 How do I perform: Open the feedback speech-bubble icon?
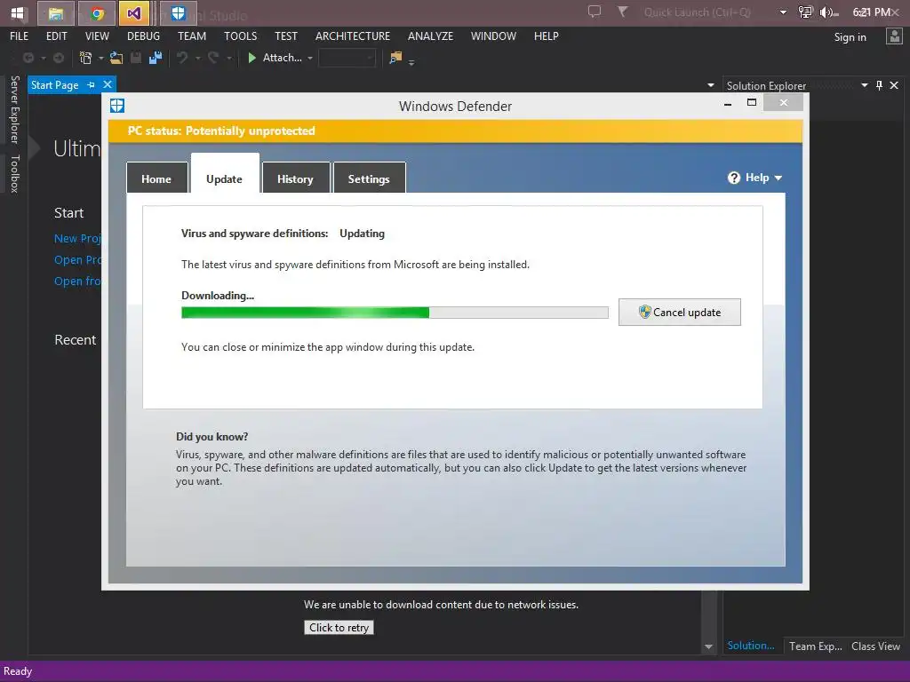point(595,11)
